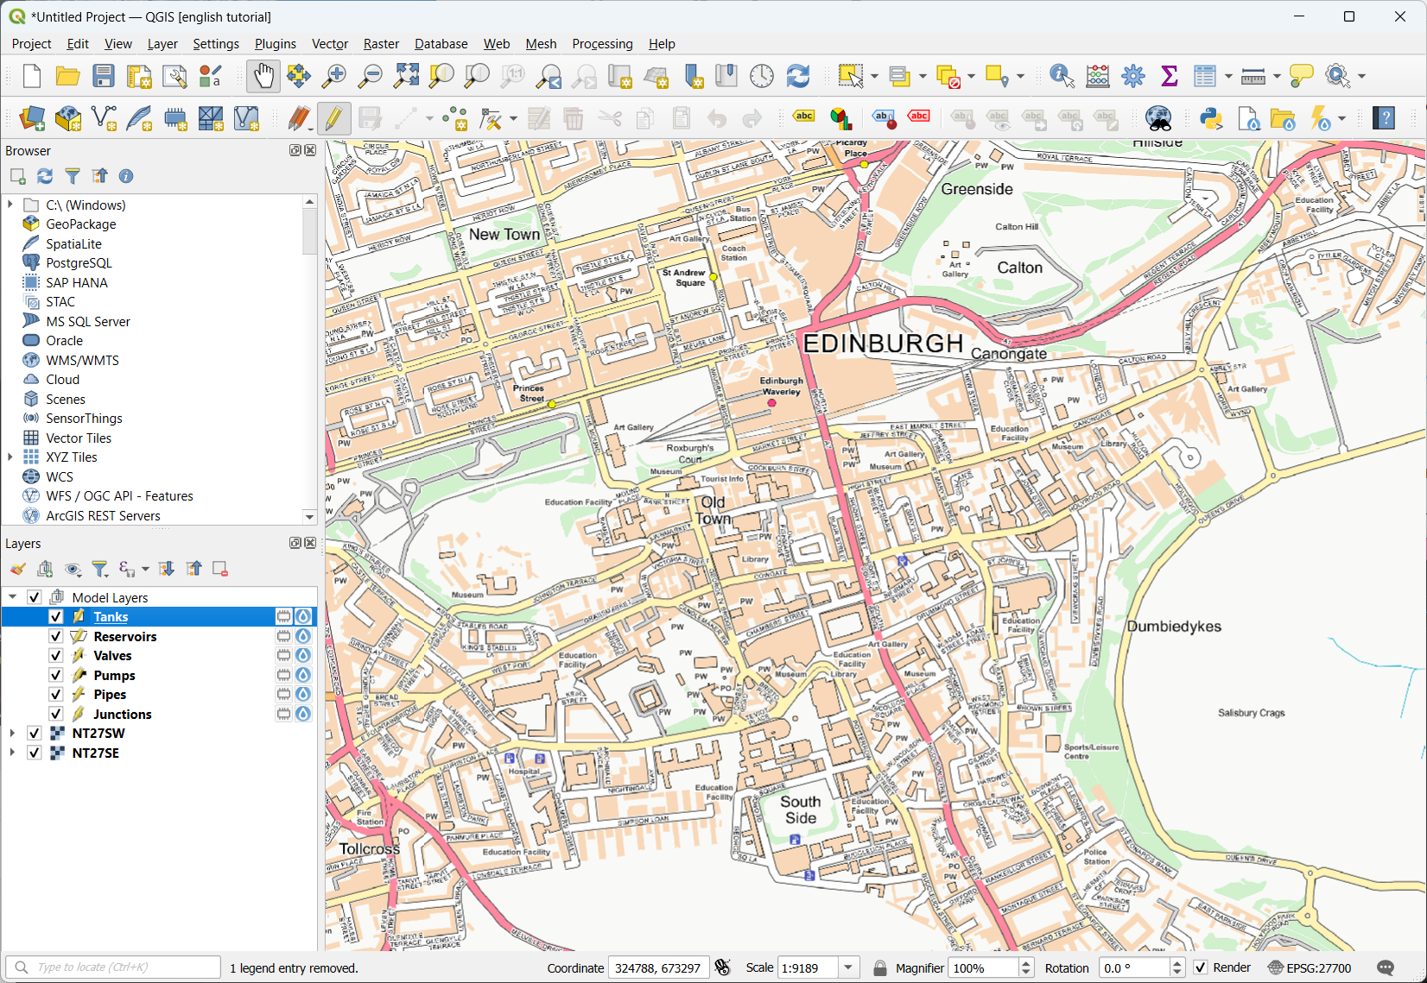The height and width of the screenshot is (983, 1427).
Task: Click the Identify Features tool
Action: [x=1062, y=76]
